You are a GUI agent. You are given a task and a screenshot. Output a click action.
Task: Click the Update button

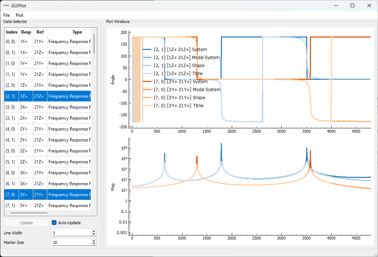point(26,222)
